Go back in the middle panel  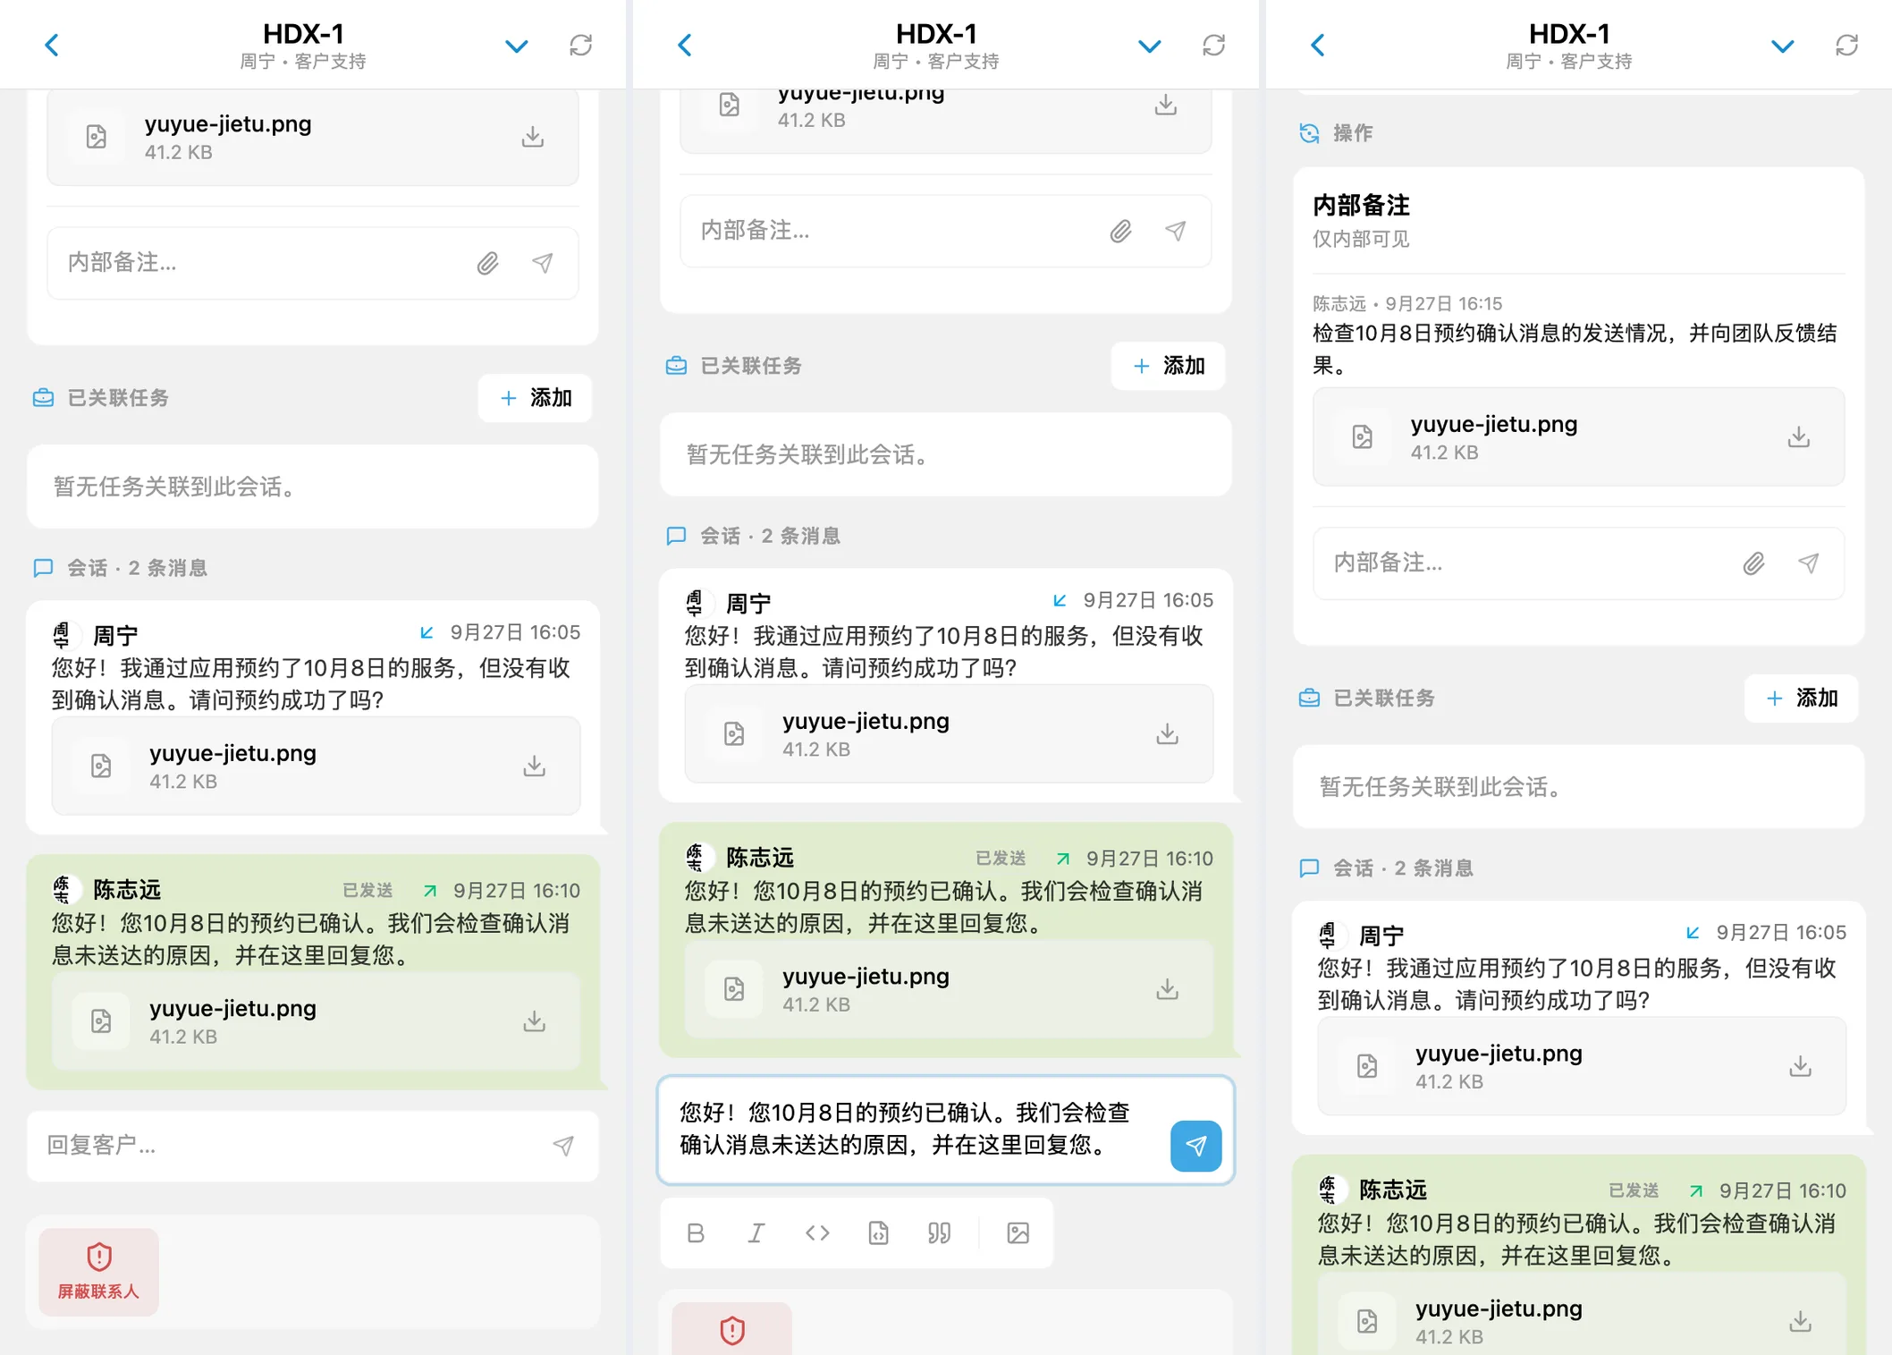pos(685,45)
